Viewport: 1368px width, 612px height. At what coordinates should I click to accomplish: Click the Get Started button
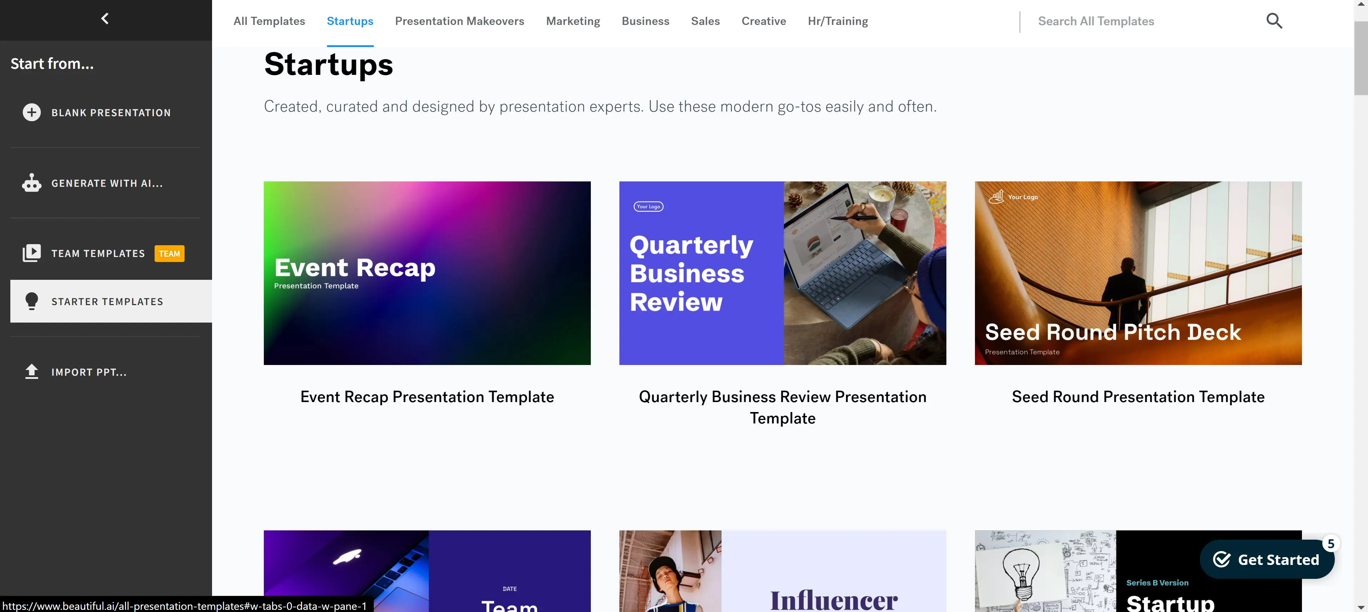(1268, 559)
